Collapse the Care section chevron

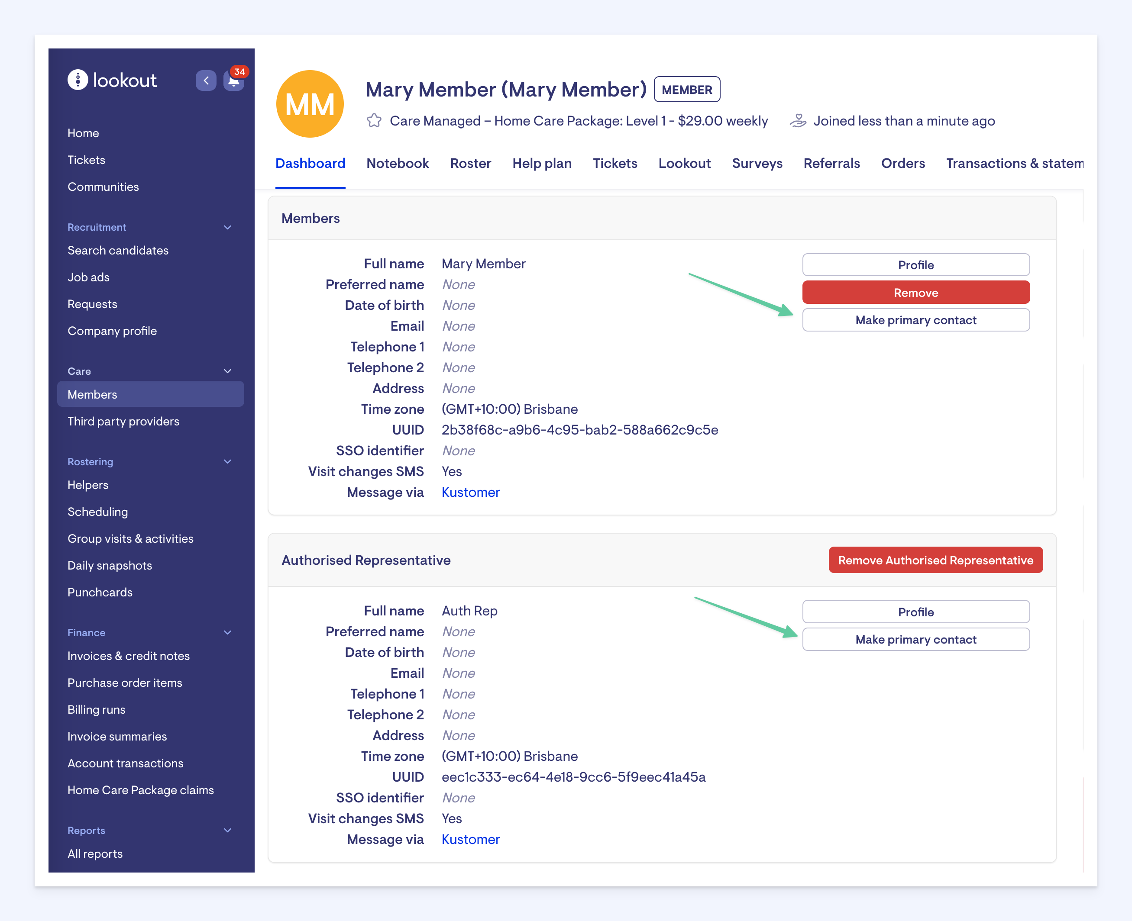point(228,371)
